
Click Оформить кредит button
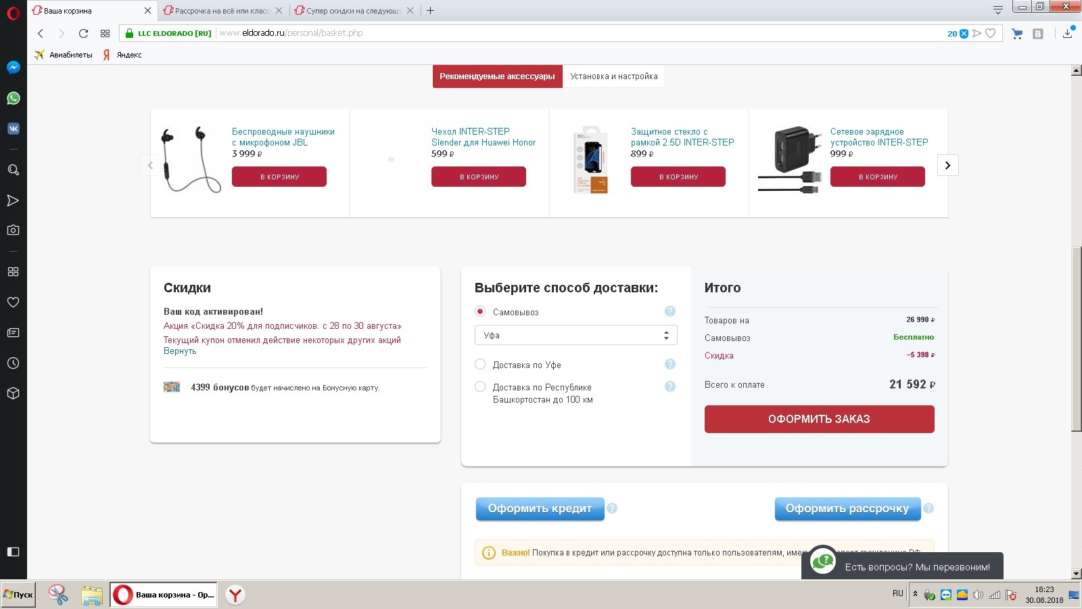(540, 508)
